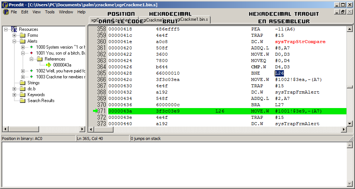Image resolution: width=355 pixels, height=189 pixels.
Task: Open the Tools menu
Action: tap(50, 12)
